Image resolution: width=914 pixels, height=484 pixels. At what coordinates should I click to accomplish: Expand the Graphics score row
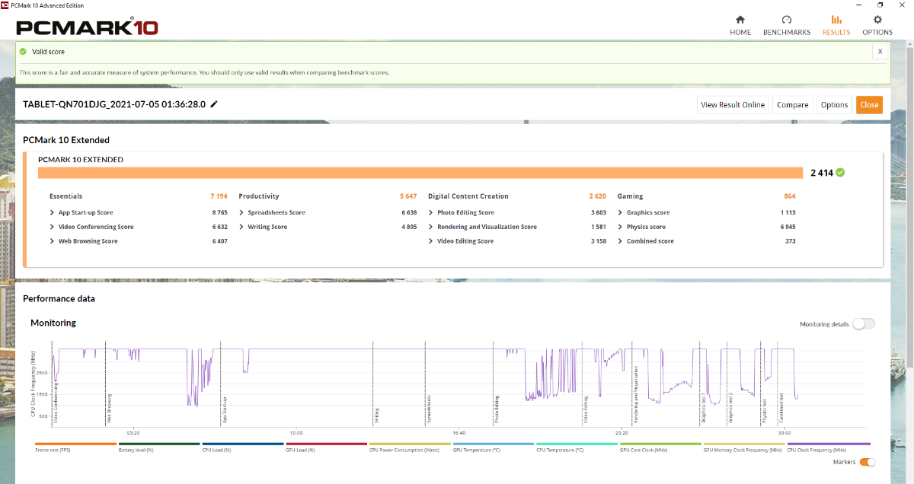647,213
